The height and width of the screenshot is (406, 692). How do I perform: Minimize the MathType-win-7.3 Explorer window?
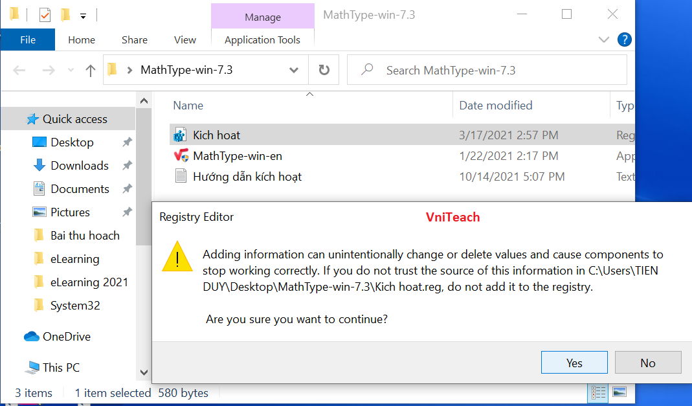click(x=522, y=14)
